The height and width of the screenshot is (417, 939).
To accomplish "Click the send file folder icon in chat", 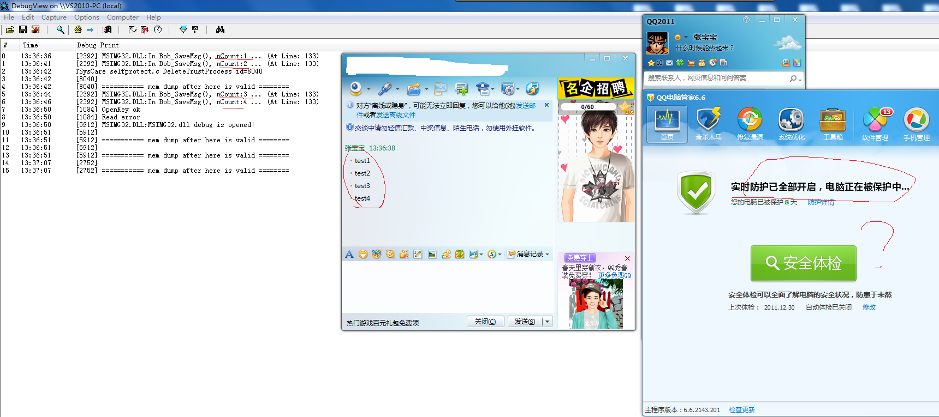I will tap(414, 88).
